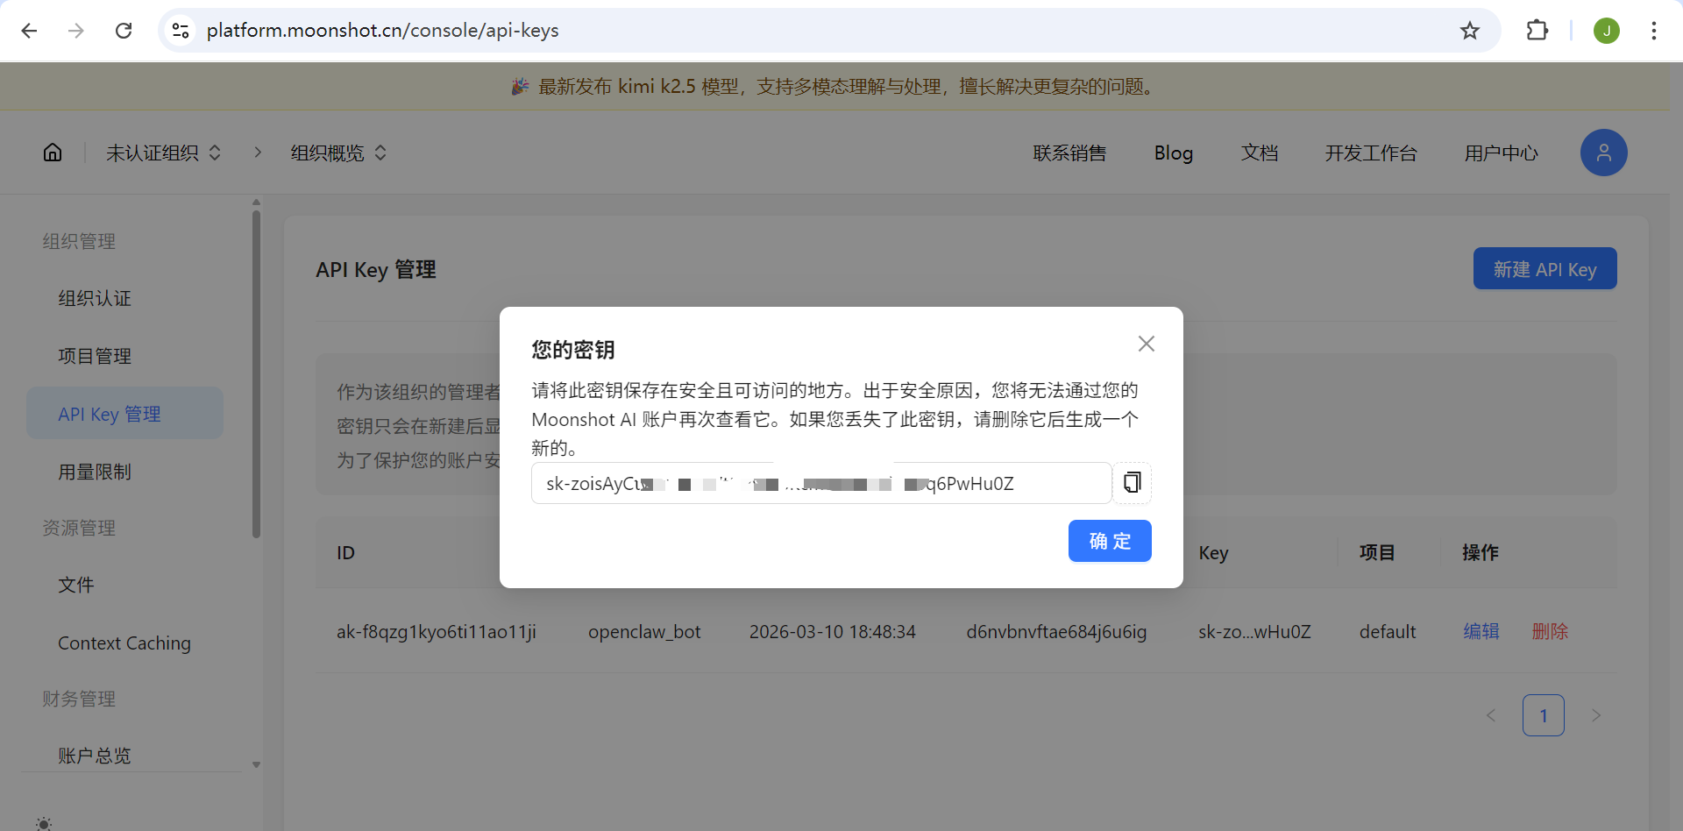Image resolution: width=1683 pixels, height=831 pixels.
Task: Click the ID column header
Action: pos(345,552)
